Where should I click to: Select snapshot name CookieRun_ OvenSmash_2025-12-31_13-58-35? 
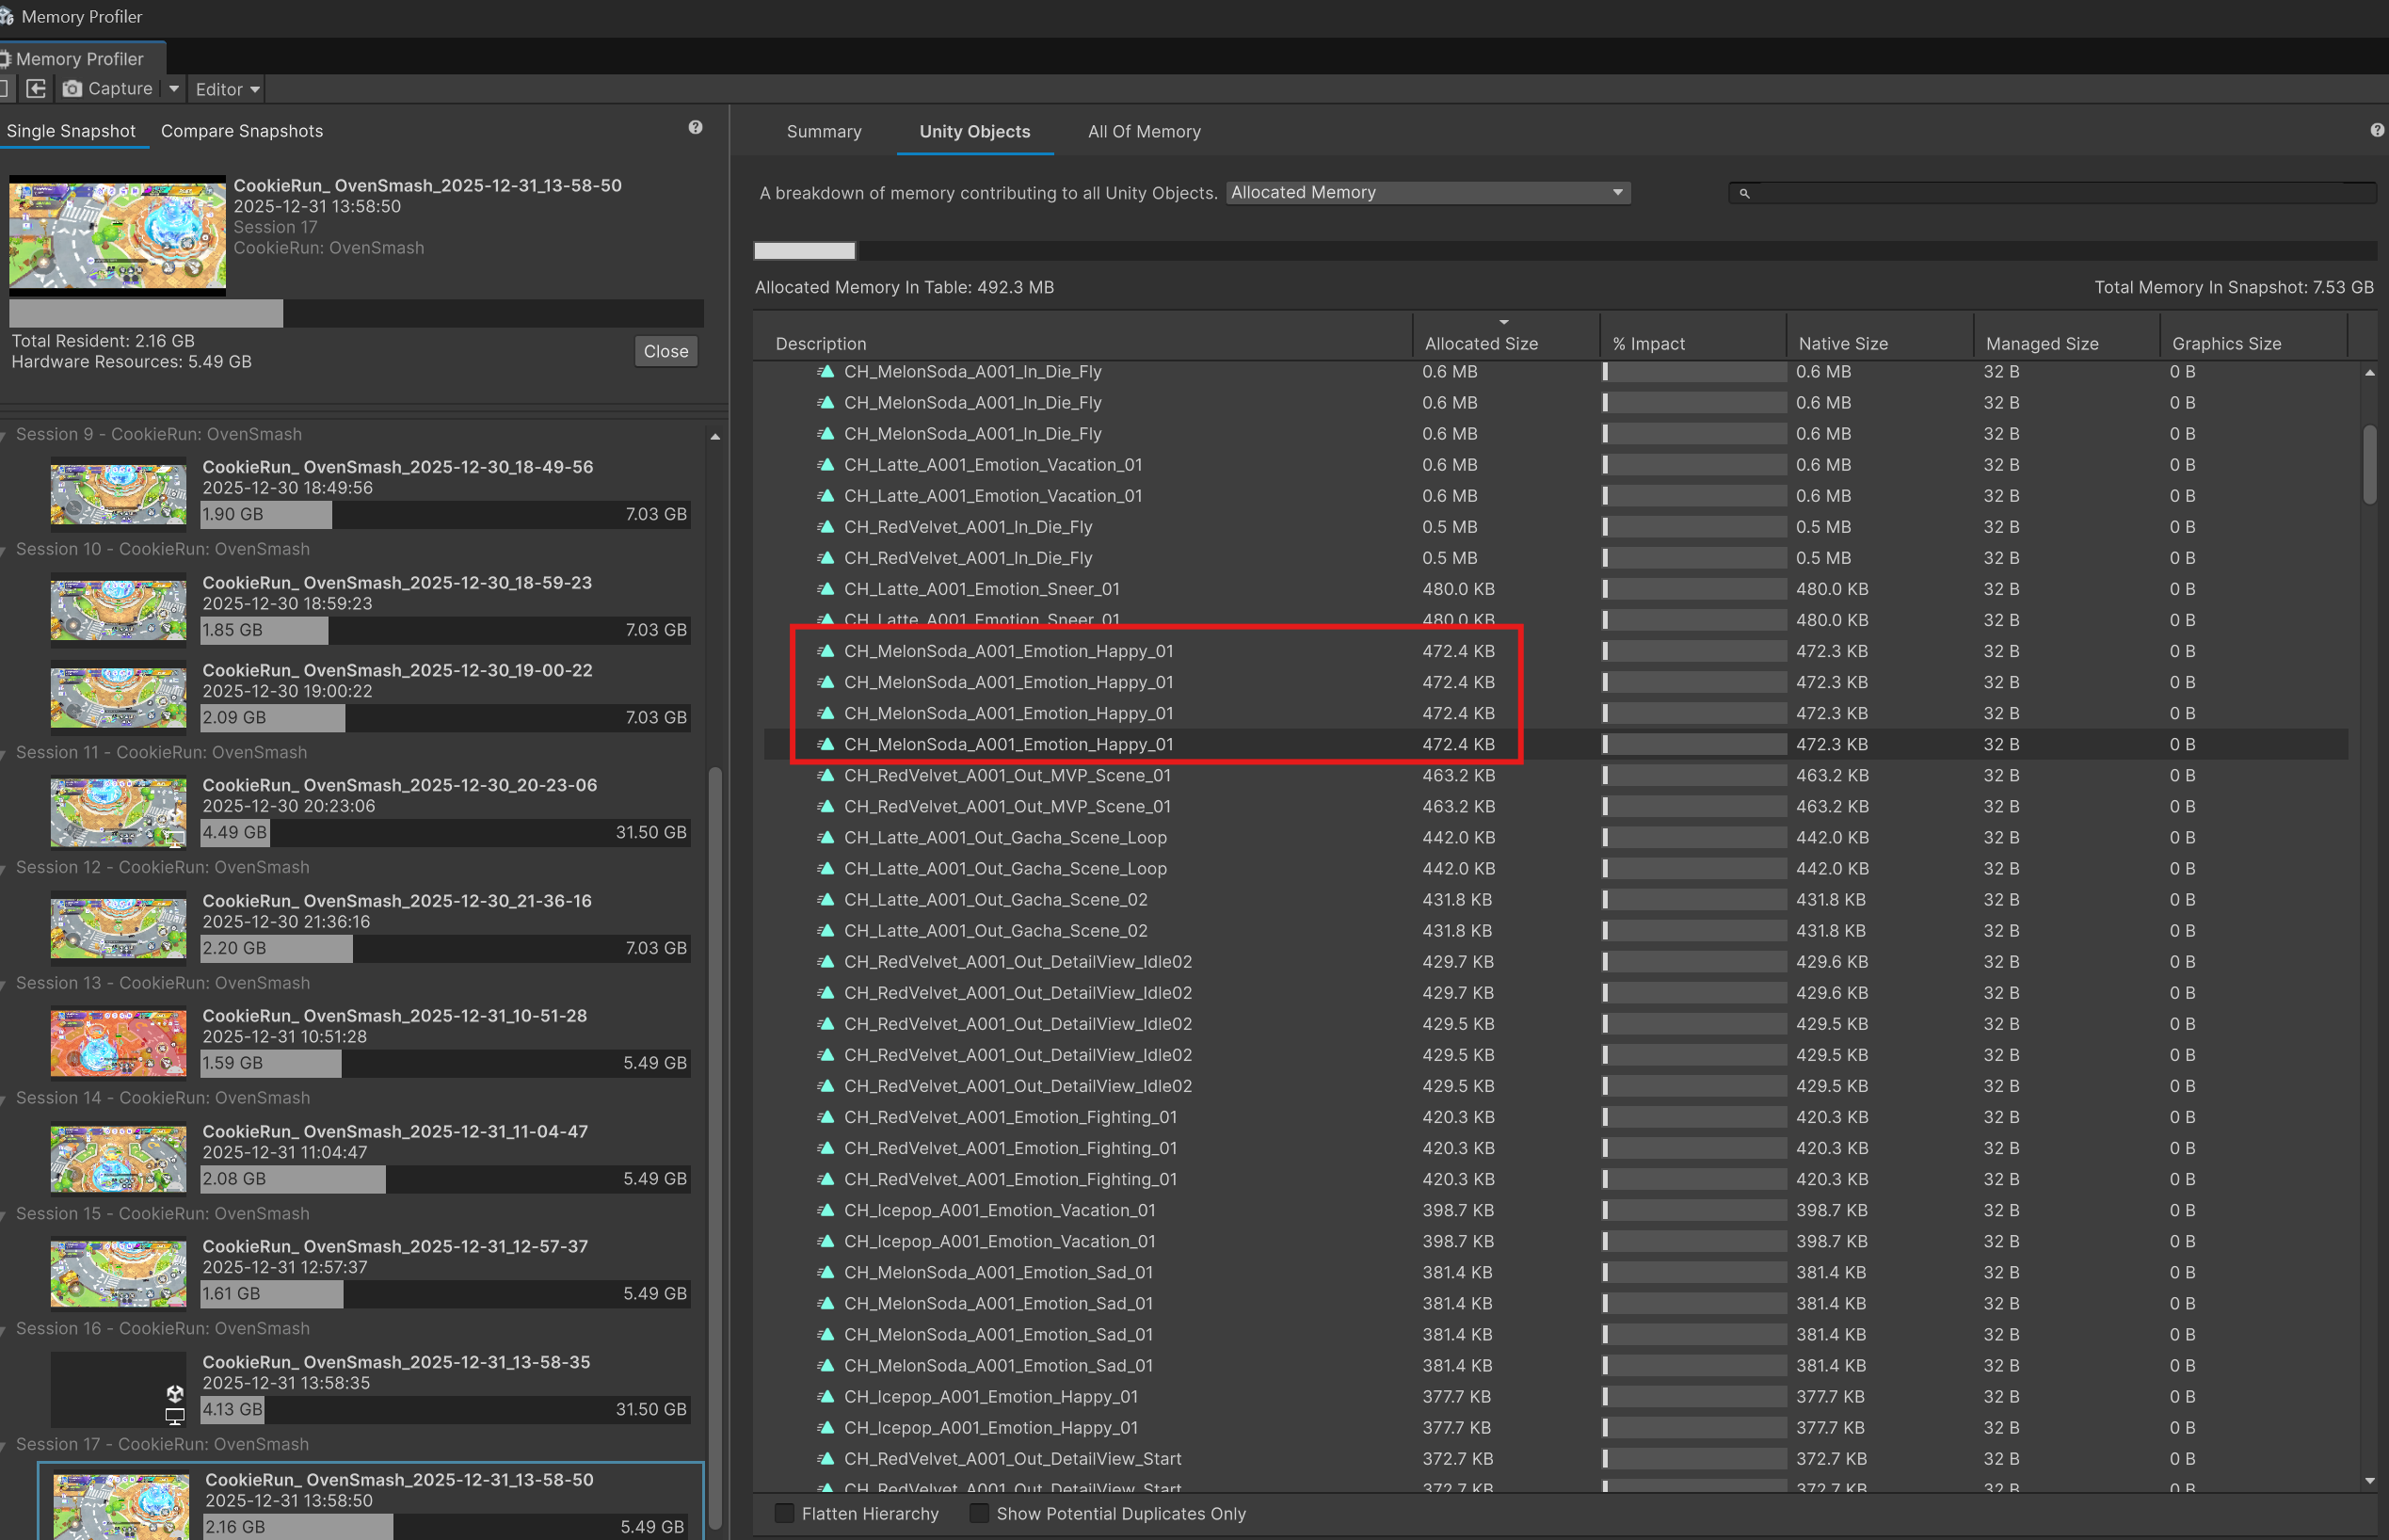click(396, 1362)
